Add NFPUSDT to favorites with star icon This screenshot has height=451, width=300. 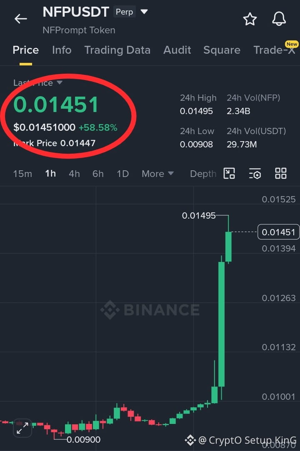coord(250,19)
